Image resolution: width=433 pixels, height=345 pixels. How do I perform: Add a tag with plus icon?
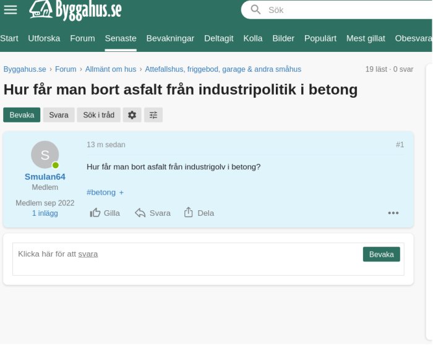pyautogui.click(x=121, y=193)
